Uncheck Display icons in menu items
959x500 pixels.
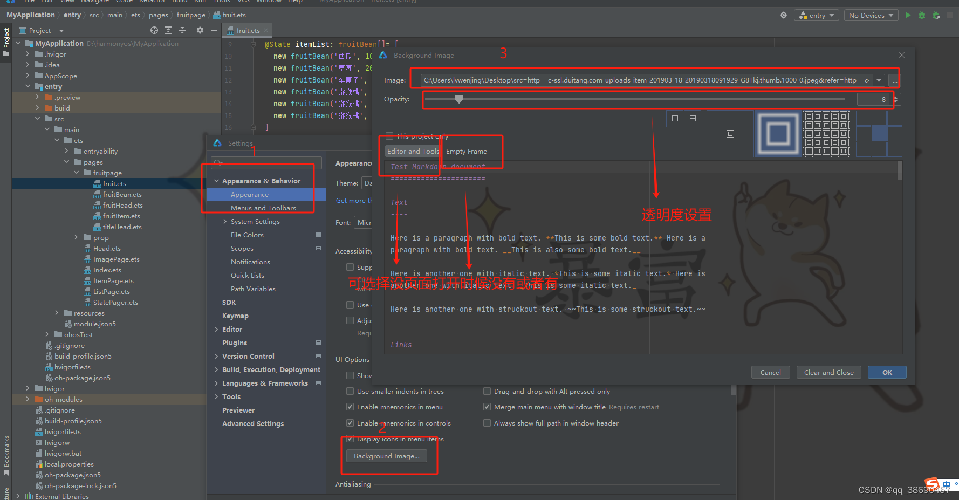[350, 439]
